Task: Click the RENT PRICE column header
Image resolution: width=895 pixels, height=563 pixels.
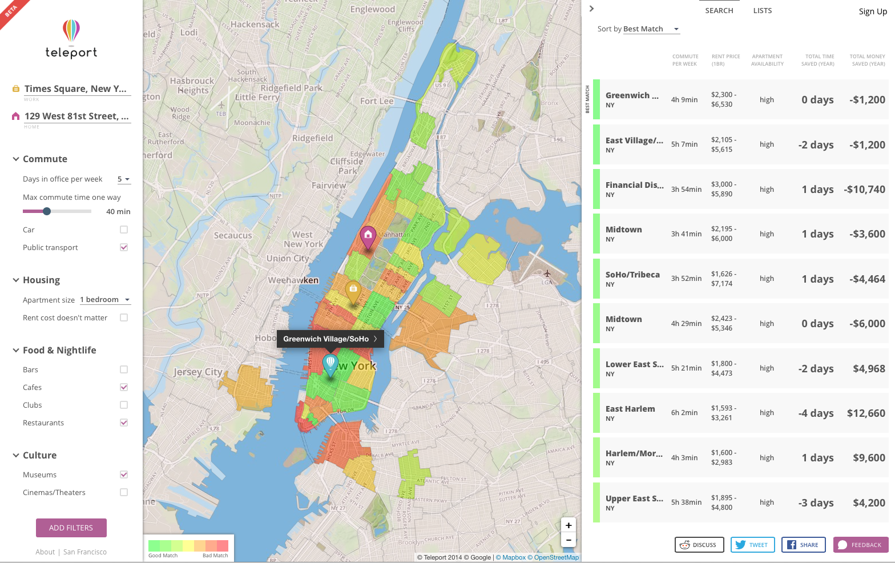Action: click(725, 60)
